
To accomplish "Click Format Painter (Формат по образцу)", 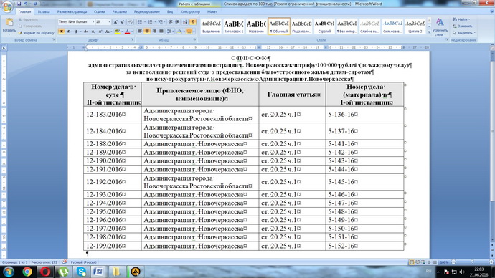I will click(37, 33).
